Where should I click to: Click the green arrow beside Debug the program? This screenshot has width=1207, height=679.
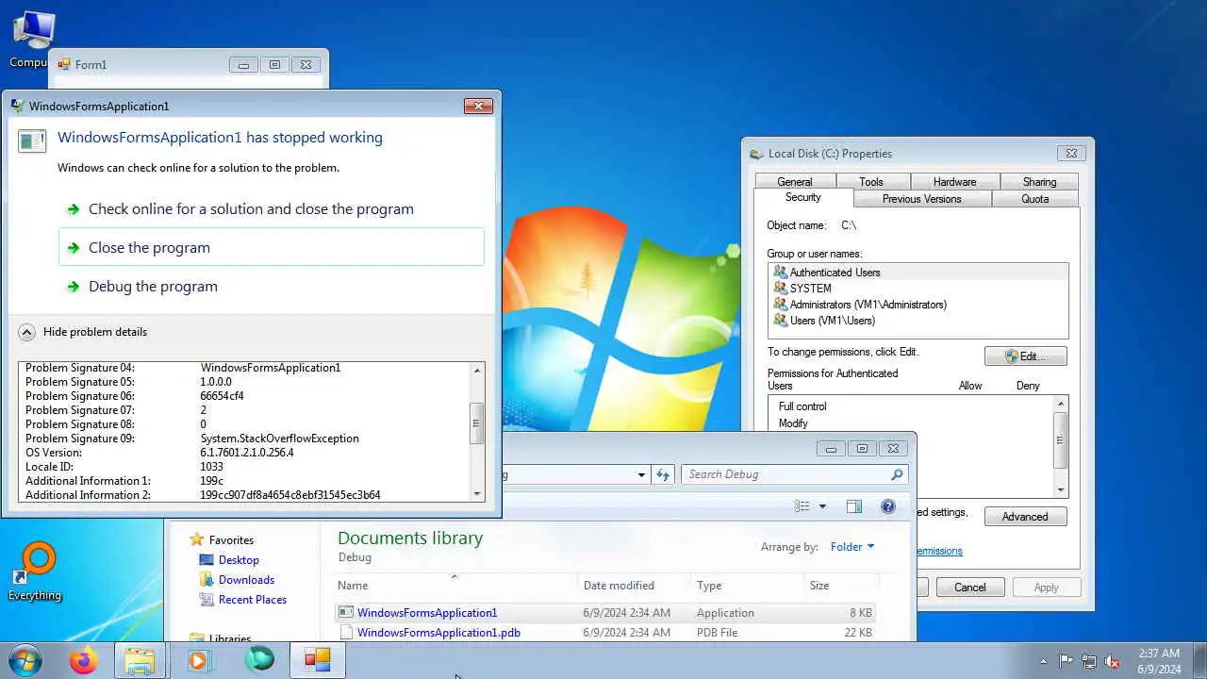73,287
